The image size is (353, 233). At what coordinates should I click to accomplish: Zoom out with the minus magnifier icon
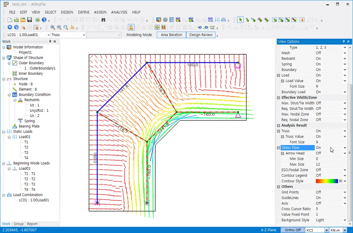pyautogui.click(x=59, y=27)
